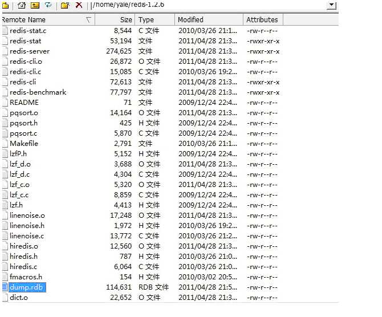The height and width of the screenshot is (317, 382).
Task: Click the file icon beside redis-stat.c
Action: pos(5,31)
